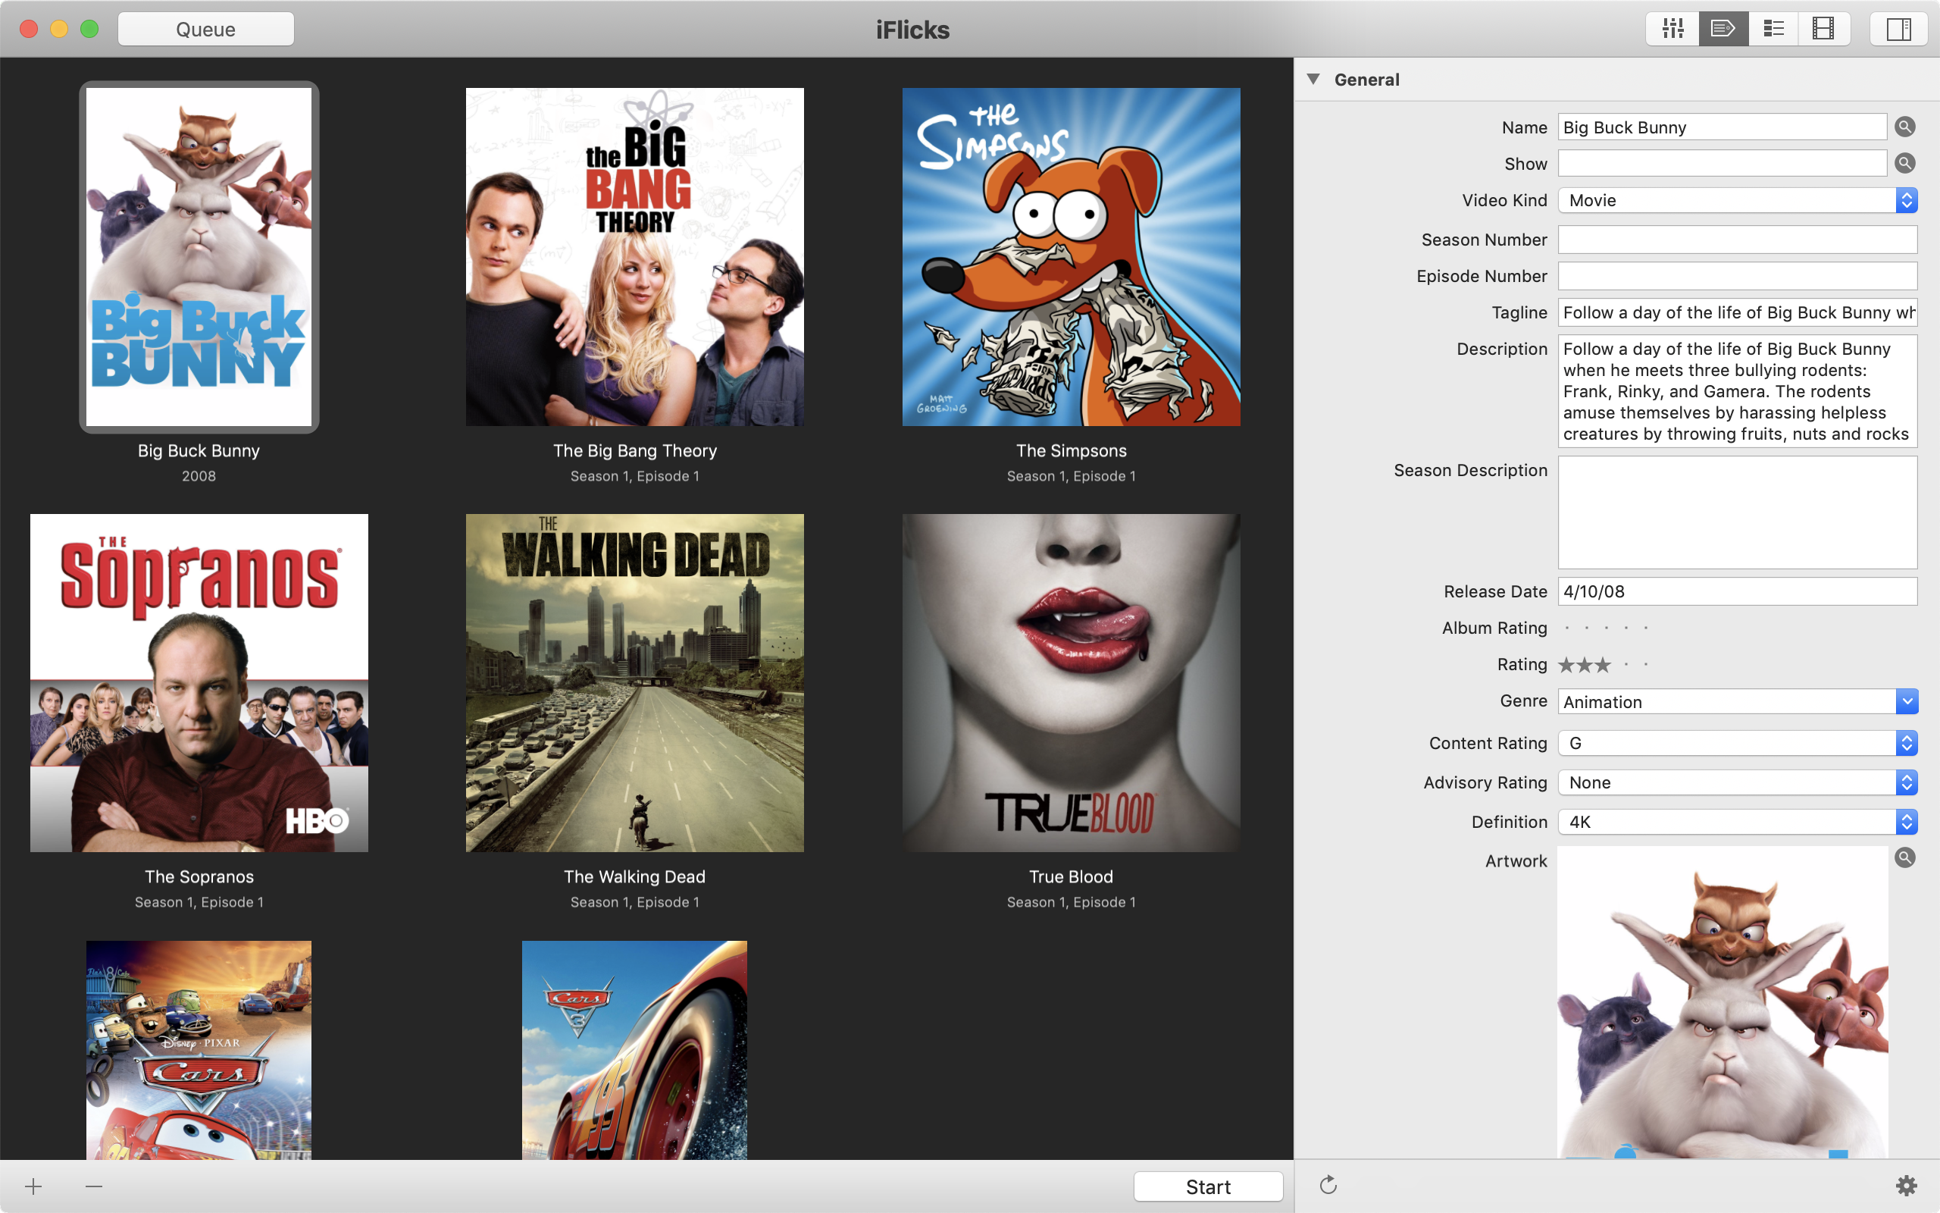Click the Start button

click(1206, 1185)
